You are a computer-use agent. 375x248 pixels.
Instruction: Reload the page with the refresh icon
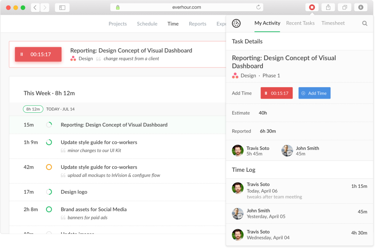click(258, 7)
